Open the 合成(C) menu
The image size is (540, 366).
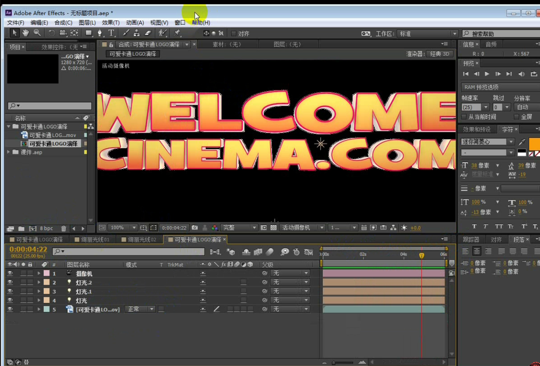[x=63, y=22]
